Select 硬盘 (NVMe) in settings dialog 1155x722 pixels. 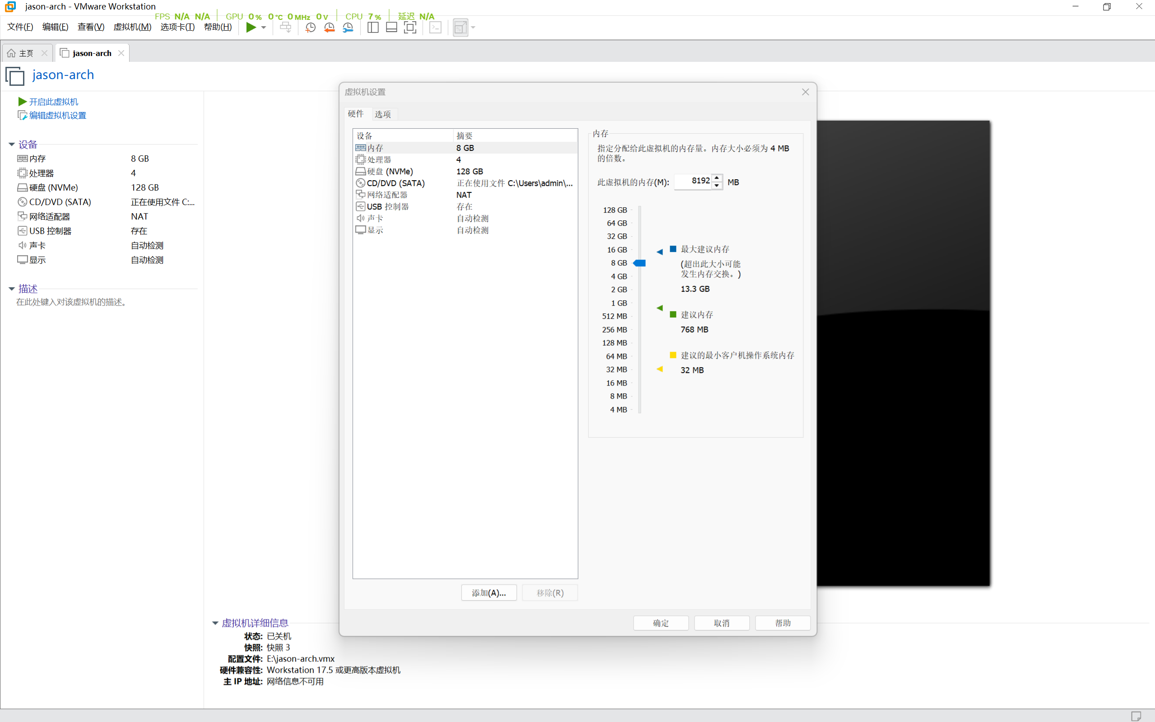(465, 172)
